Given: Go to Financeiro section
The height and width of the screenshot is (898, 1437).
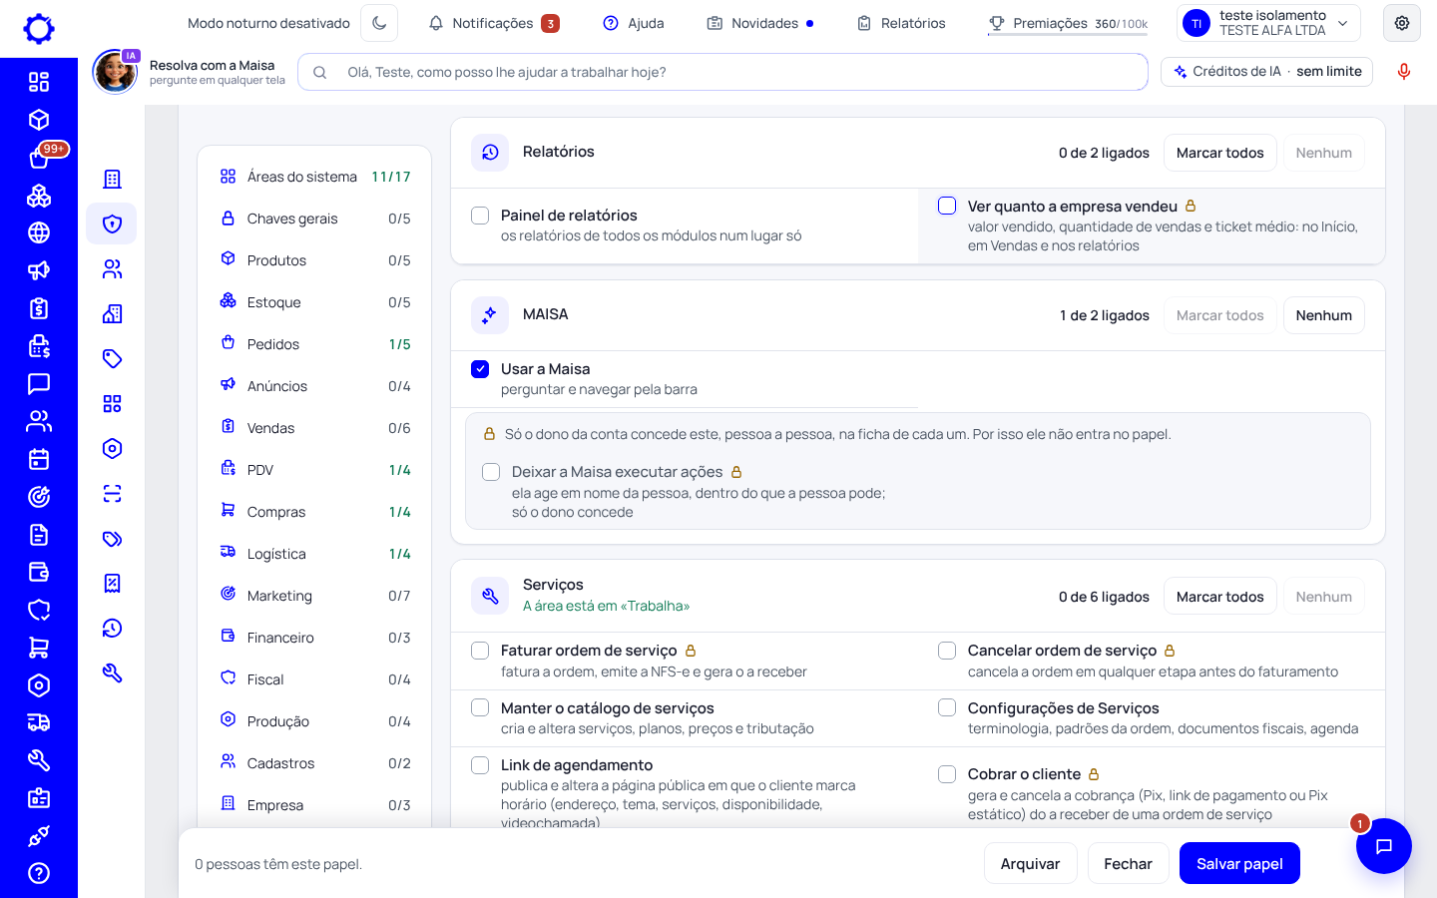Looking at the screenshot, I should pyautogui.click(x=314, y=638).
